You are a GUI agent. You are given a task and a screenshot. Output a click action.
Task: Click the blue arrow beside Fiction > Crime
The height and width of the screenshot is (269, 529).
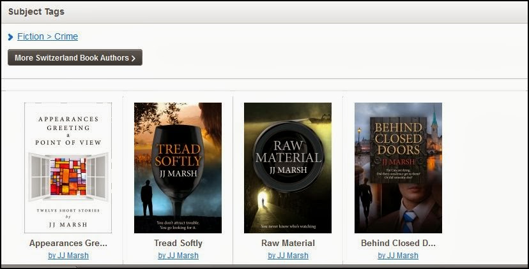[11, 37]
